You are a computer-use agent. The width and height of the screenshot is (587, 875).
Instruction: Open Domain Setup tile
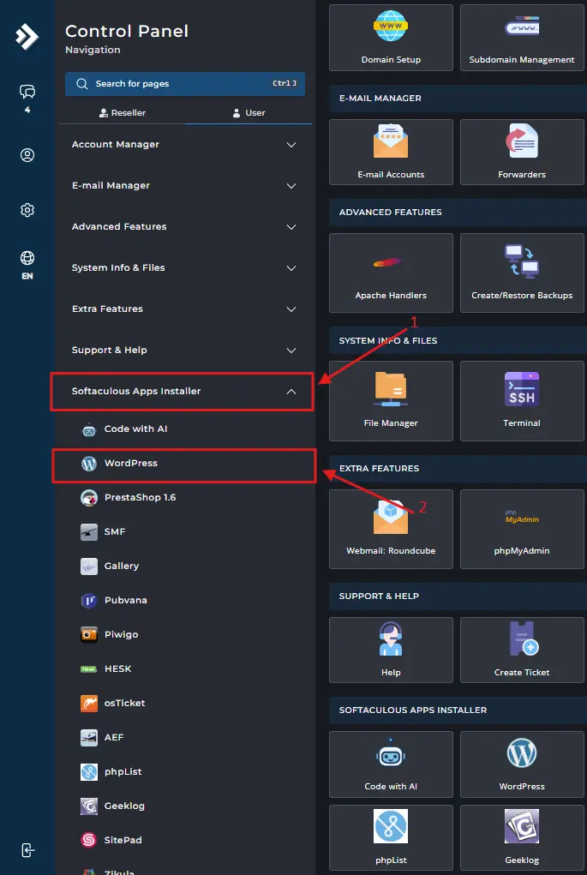tap(391, 38)
